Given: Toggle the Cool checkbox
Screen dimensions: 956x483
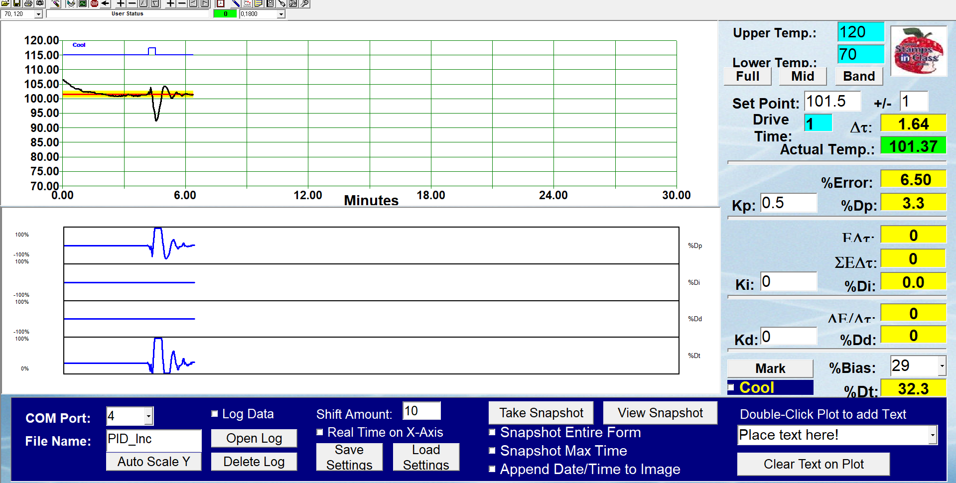Looking at the screenshot, I should pyautogui.click(x=731, y=387).
